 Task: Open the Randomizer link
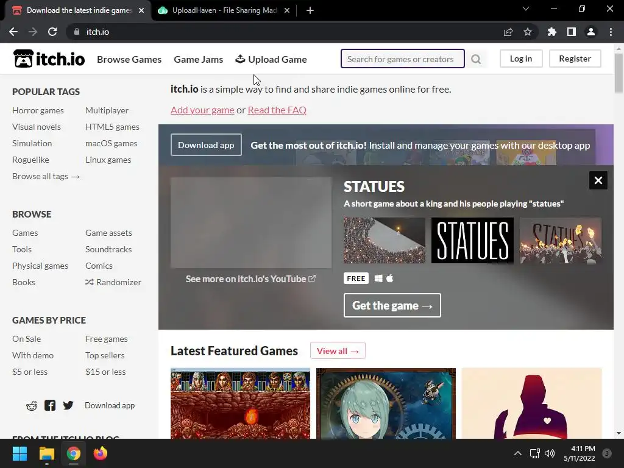pos(113,282)
